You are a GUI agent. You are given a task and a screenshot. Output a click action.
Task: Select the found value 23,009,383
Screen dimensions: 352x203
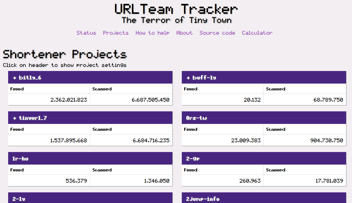tap(246, 140)
